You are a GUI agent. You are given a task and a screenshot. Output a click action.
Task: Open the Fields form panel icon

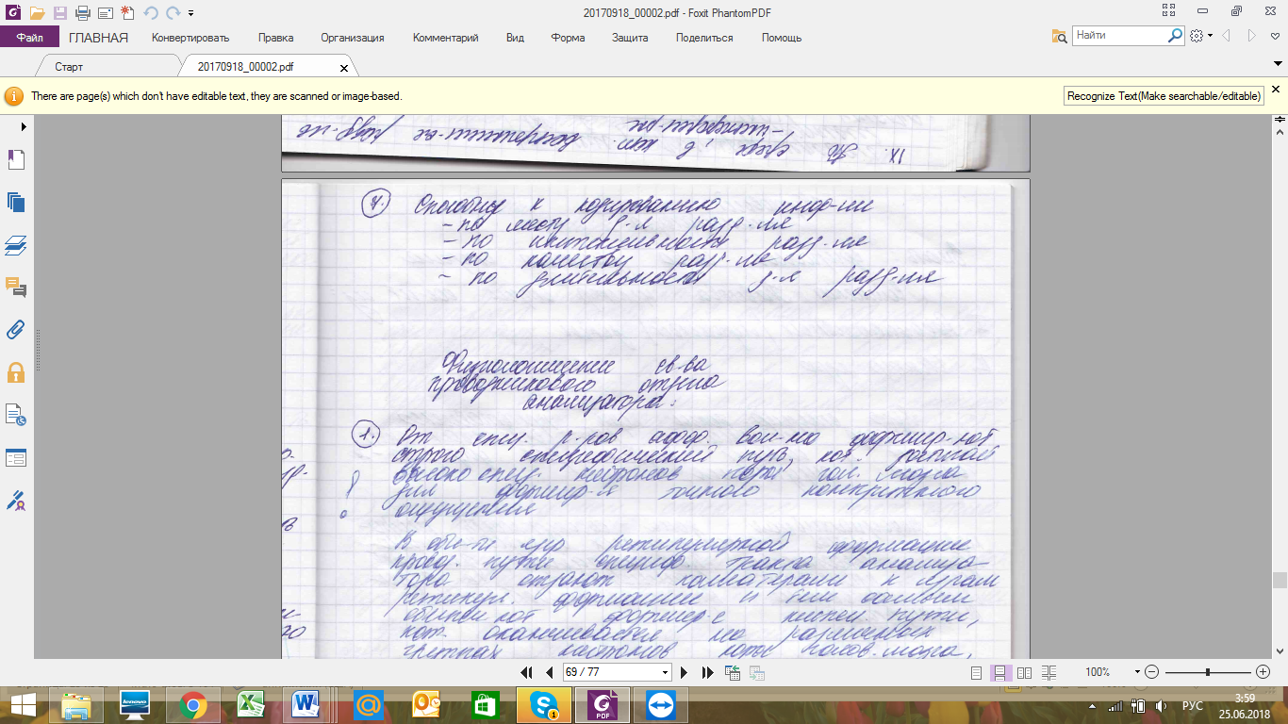16,457
